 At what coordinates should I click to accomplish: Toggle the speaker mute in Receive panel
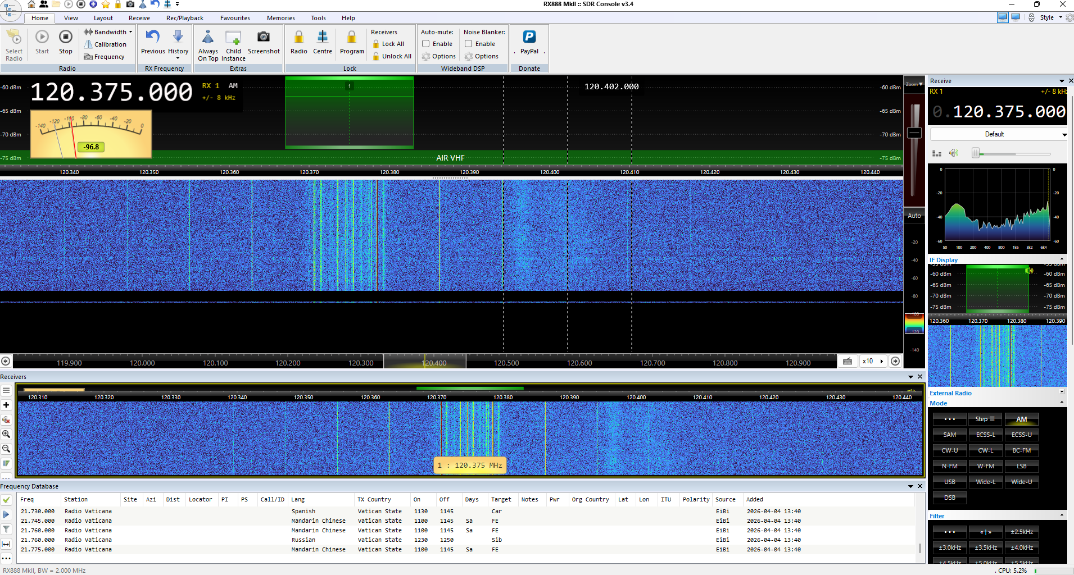954,153
